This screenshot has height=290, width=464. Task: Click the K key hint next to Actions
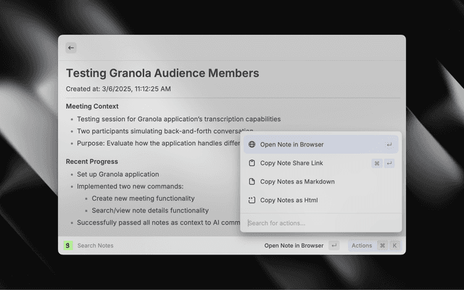click(x=395, y=246)
